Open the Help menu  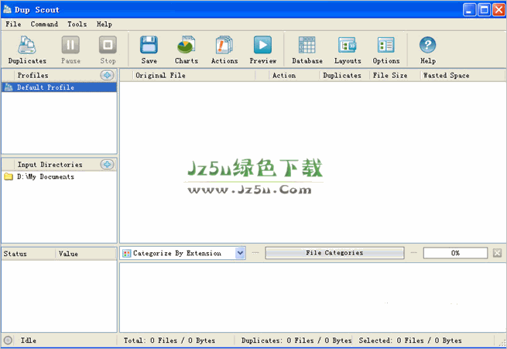[x=104, y=24]
